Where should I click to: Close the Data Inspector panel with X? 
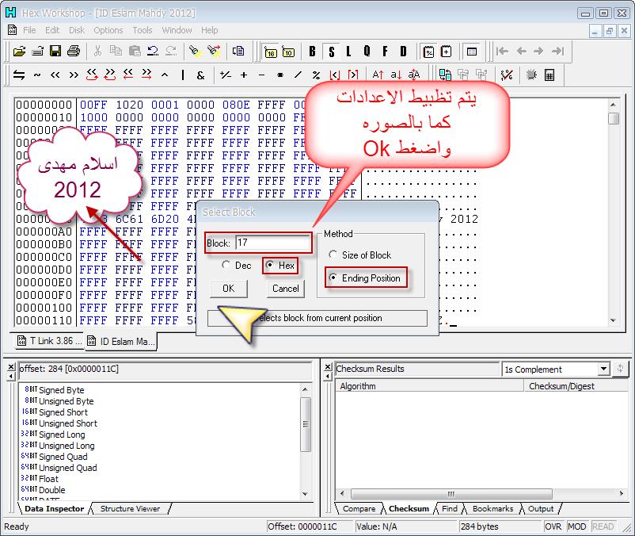click(x=11, y=367)
